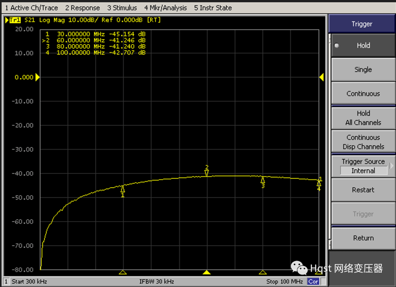
Task: Click the softkey menu scroll handle
Action: 330,39
